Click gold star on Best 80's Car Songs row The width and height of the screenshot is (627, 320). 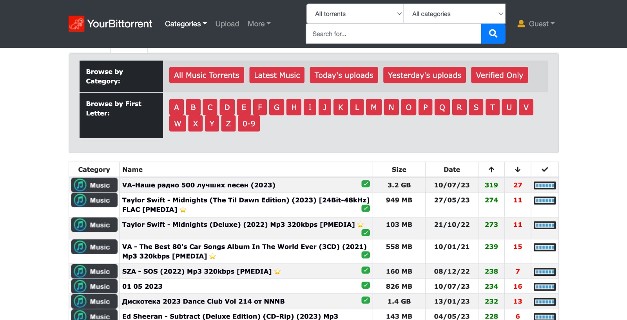(213, 256)
